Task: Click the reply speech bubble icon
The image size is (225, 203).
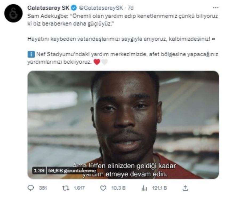Action: [x=31, y=188]
